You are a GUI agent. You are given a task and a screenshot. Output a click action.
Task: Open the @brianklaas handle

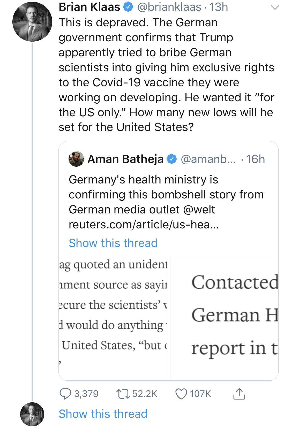169,7
